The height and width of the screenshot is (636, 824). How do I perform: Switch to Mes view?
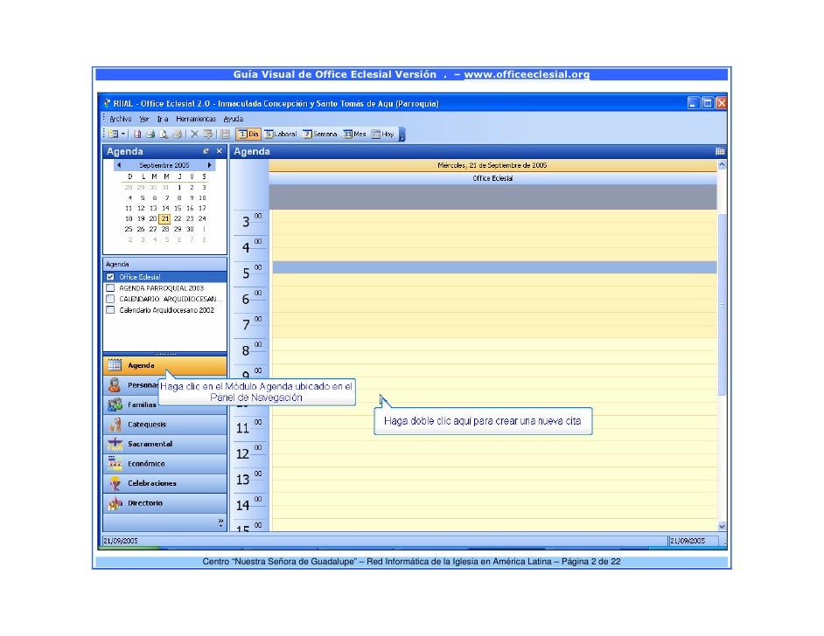point(354,134)
